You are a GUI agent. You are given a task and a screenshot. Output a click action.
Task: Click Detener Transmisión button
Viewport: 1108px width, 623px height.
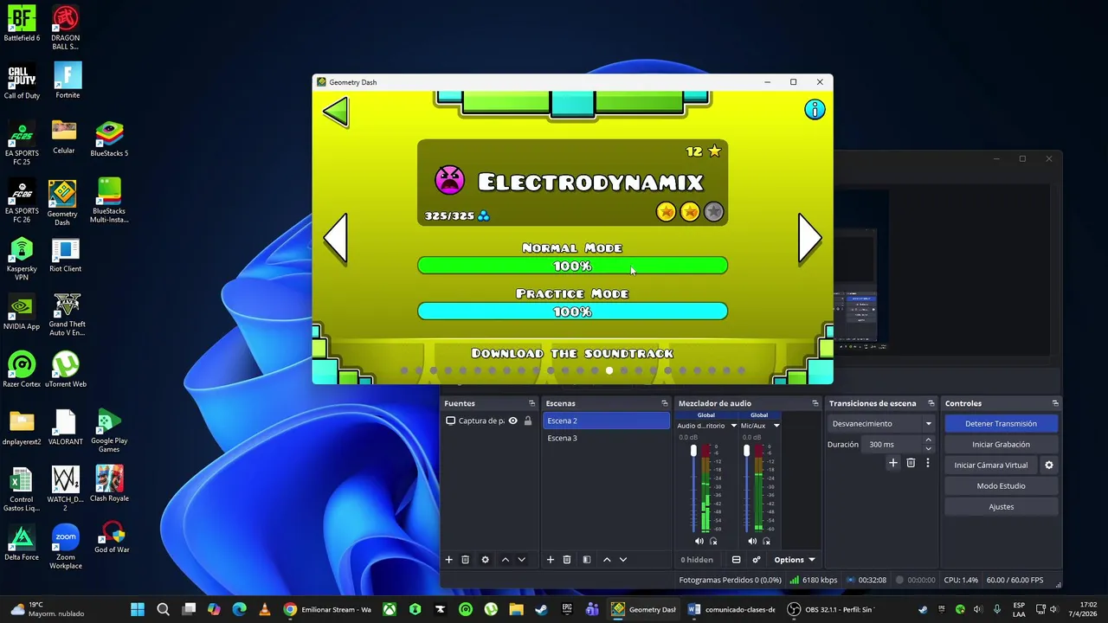click(1001, 424)
